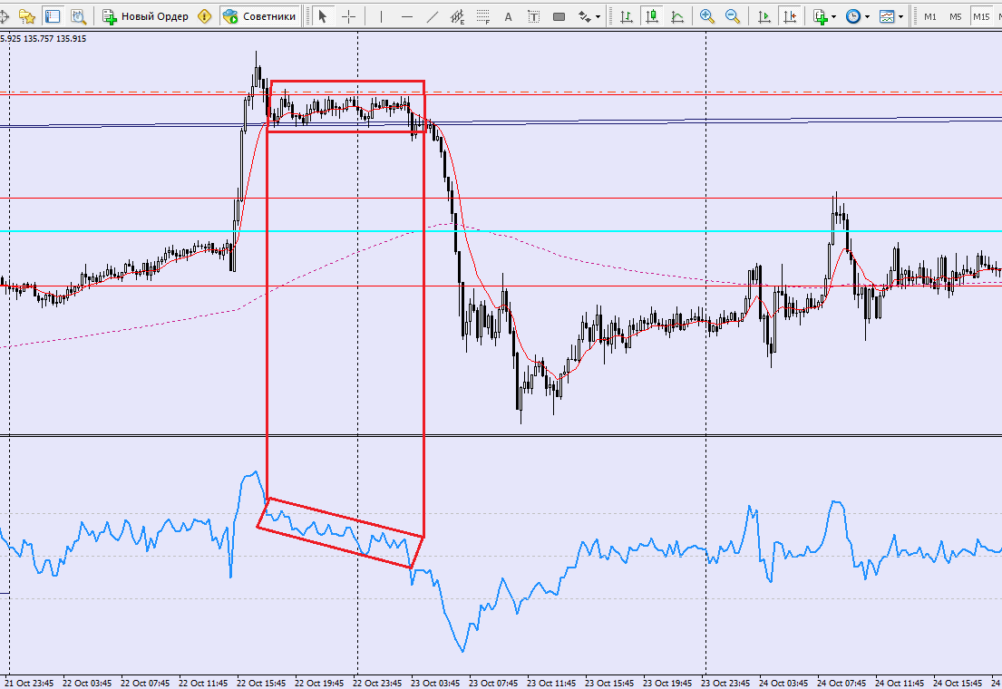1002x689 pixels.
Task: Click time label 22 Oct 23:45
Action: pos(377,683)
